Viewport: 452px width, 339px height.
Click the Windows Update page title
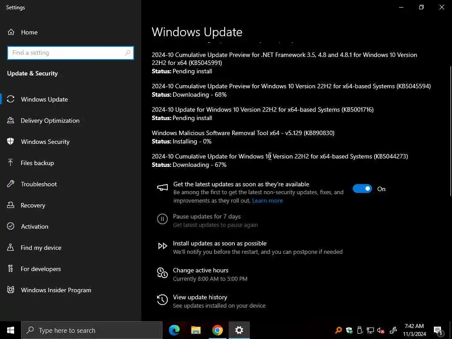197,32
